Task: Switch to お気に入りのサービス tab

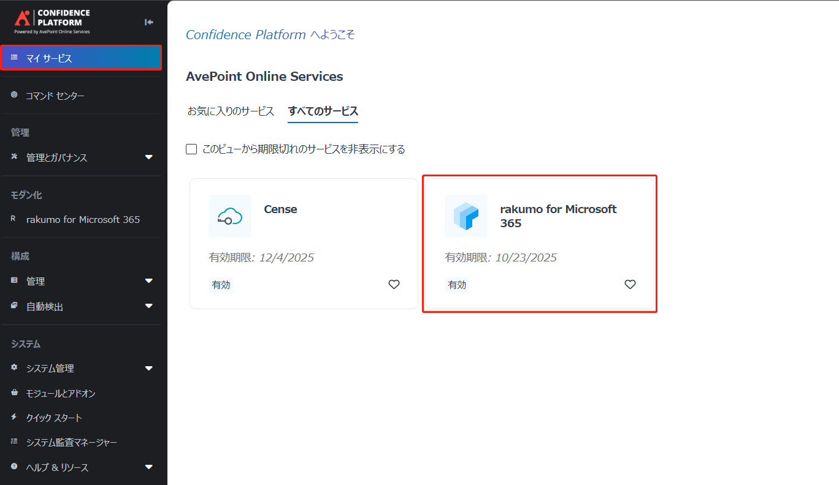Action: click(231, 111)
